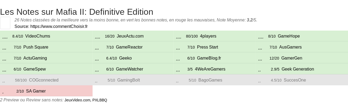Image resolution: width=348 pixels, height=103 pixels.
Task: Open the GameReactor 7/10 review
Action: [133, 47]
